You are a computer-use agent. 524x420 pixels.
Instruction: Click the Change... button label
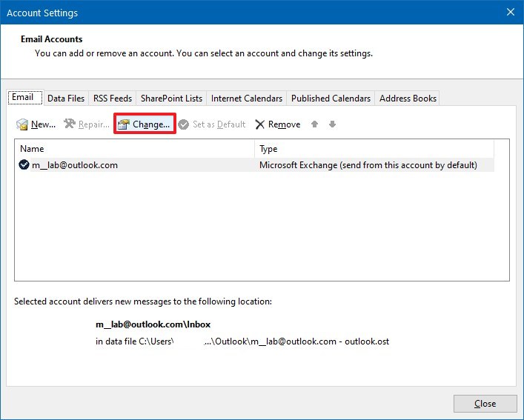151,124
